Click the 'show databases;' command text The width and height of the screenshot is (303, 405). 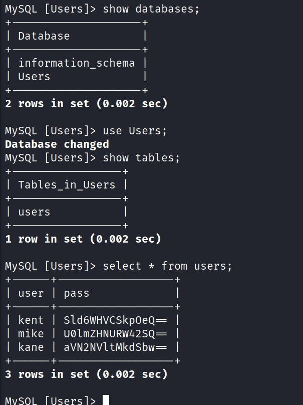(151, 9)
